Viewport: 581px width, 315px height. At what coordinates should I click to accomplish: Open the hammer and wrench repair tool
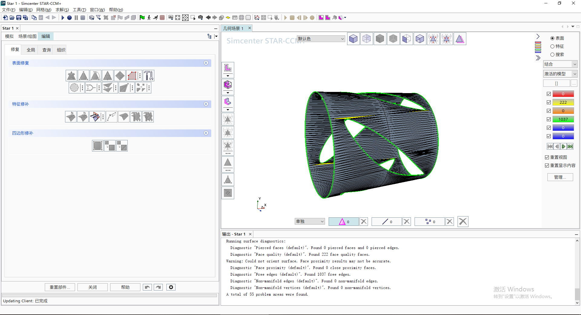(x=149, y=76)
